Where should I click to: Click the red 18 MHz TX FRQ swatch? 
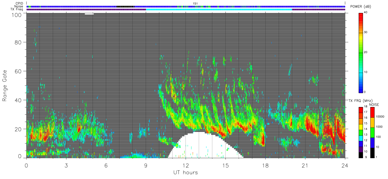361,109
